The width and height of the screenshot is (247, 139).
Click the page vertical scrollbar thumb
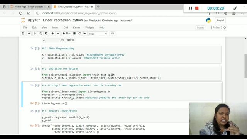click(245, 66)
